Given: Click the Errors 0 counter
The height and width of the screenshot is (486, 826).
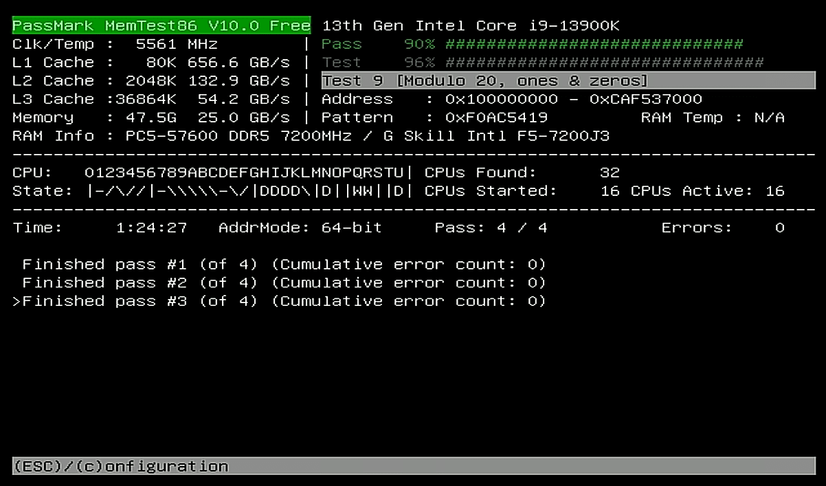Looking at the screenshot, I should pos(723,228).
